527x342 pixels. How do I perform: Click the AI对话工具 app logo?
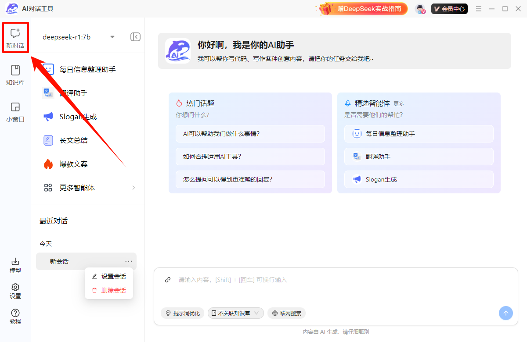(x=12, y=9)
